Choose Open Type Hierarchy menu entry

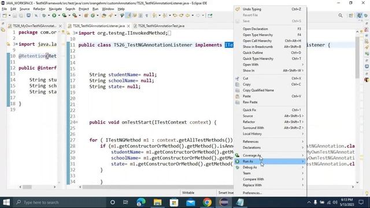click(270, 35)
